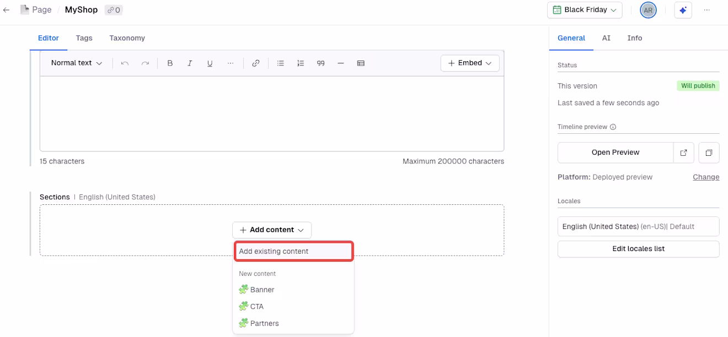Select the General sidebar tab
This screenshot has height=337, width=728.
point(571,38)
